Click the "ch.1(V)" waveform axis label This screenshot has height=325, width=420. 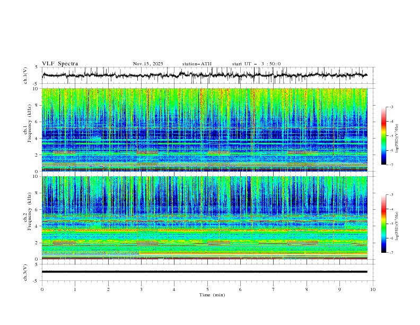tap(25, 75)
